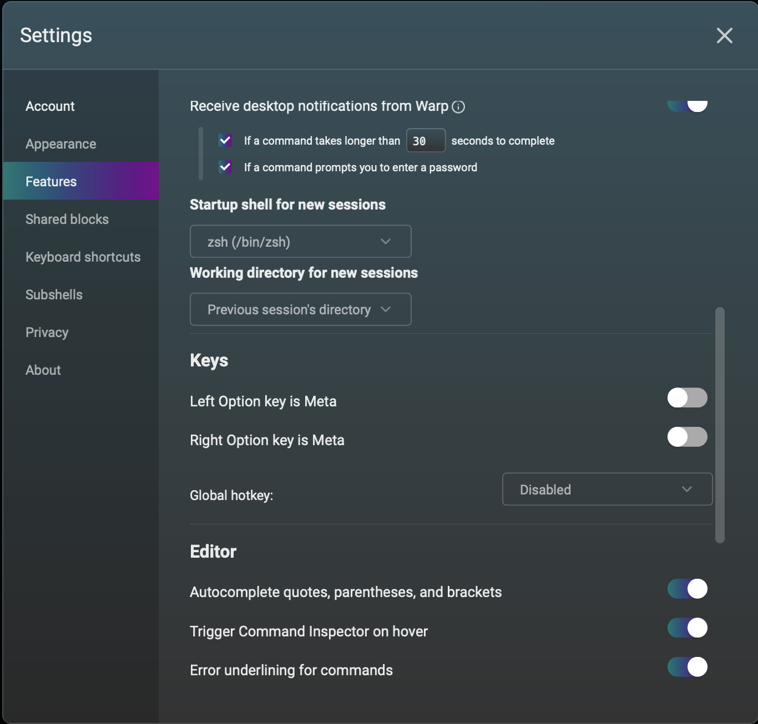Uncheck password prompt notification option
This screenshot has width=758, height=724.
(x=225, y=167)
